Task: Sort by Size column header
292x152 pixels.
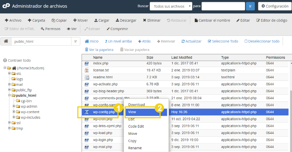Action: coord(150,57)
